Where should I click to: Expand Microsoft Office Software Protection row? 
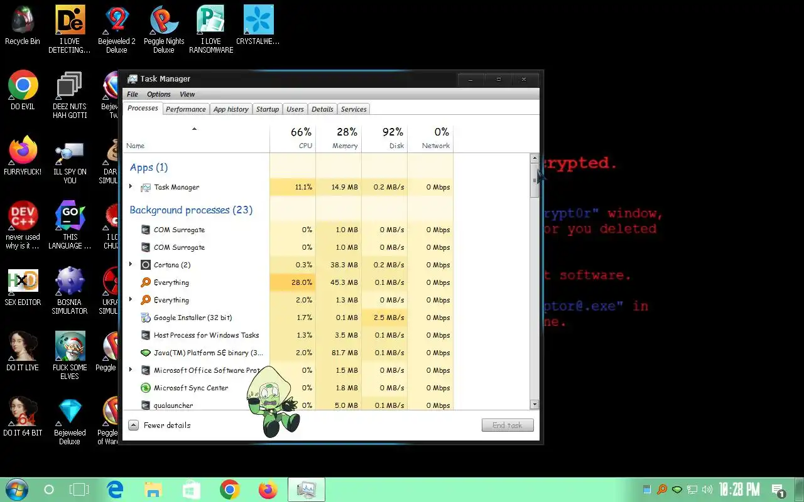[131, 370]
